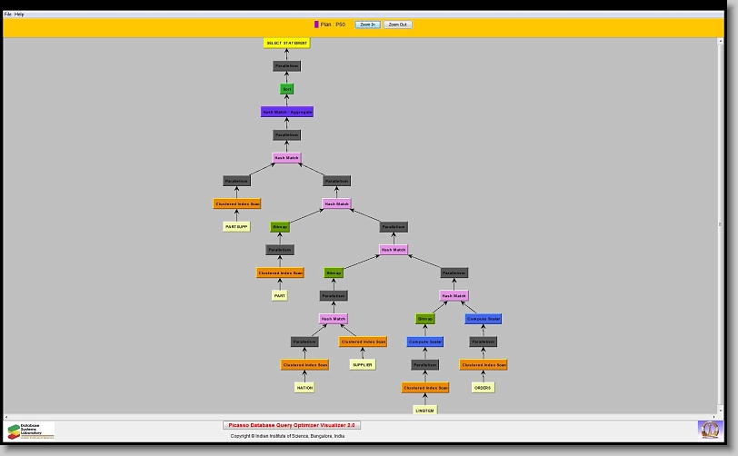
Task: Click the Bitmap node above Compute Scalar
Action: 424,319
